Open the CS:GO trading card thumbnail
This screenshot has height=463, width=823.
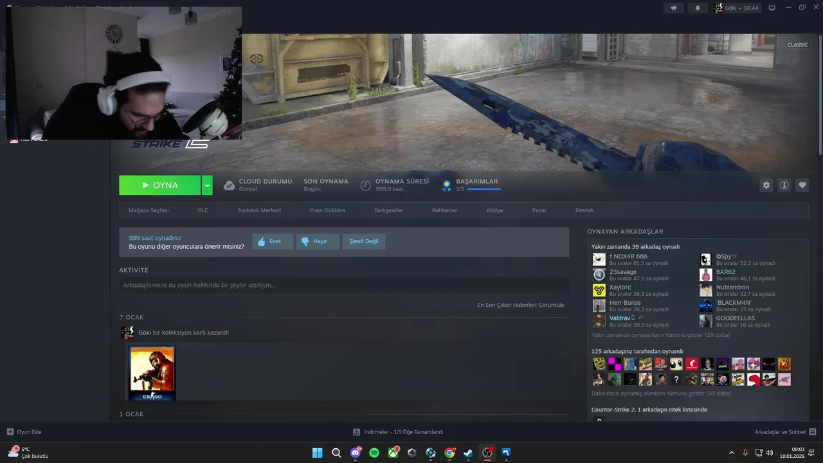coord(152,373)
